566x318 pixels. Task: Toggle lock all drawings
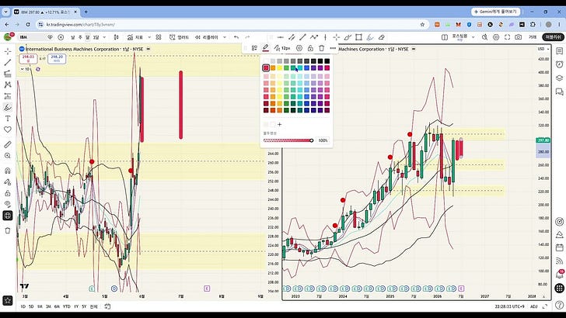point(8,193)
